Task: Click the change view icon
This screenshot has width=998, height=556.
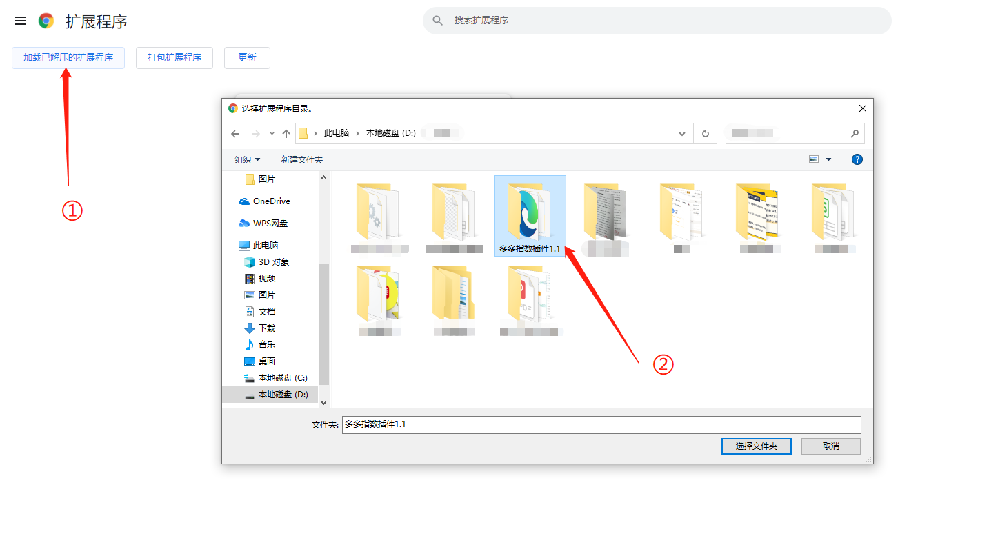Action: pyautogui.click(x=814, y=159)
